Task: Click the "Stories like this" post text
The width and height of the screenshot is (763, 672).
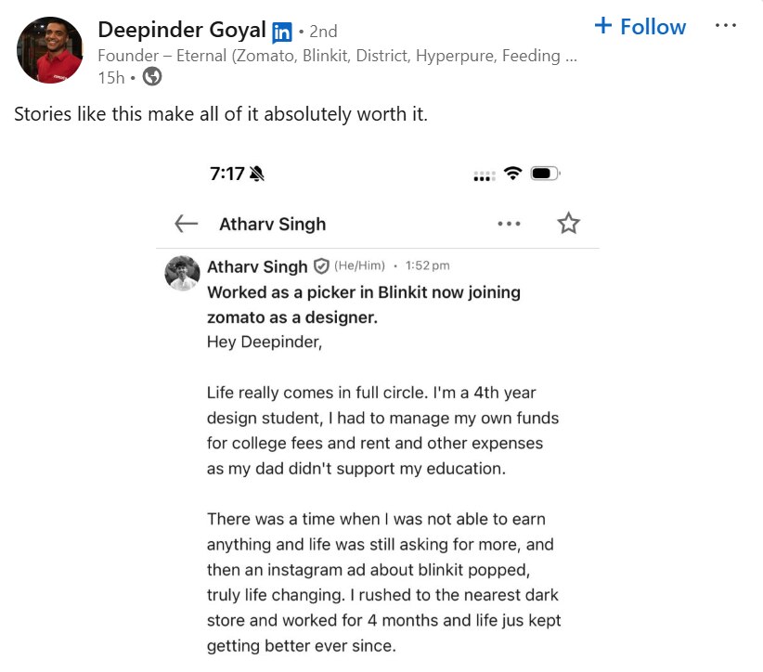Action: pos(221,116)
